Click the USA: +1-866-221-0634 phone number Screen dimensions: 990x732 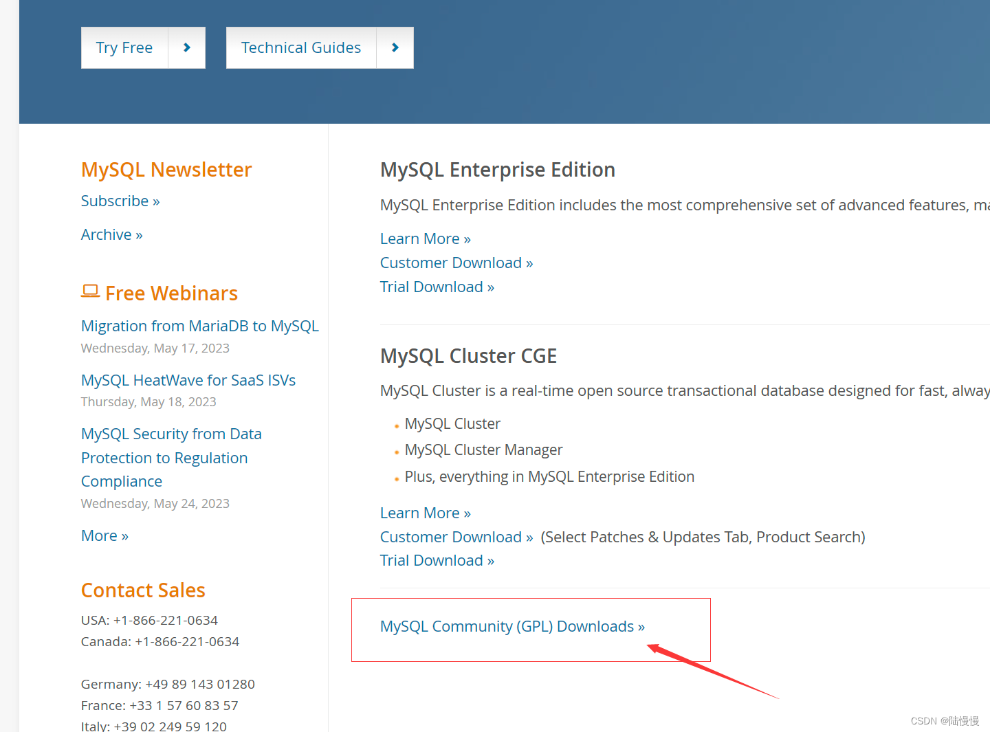tap(149, 620)
